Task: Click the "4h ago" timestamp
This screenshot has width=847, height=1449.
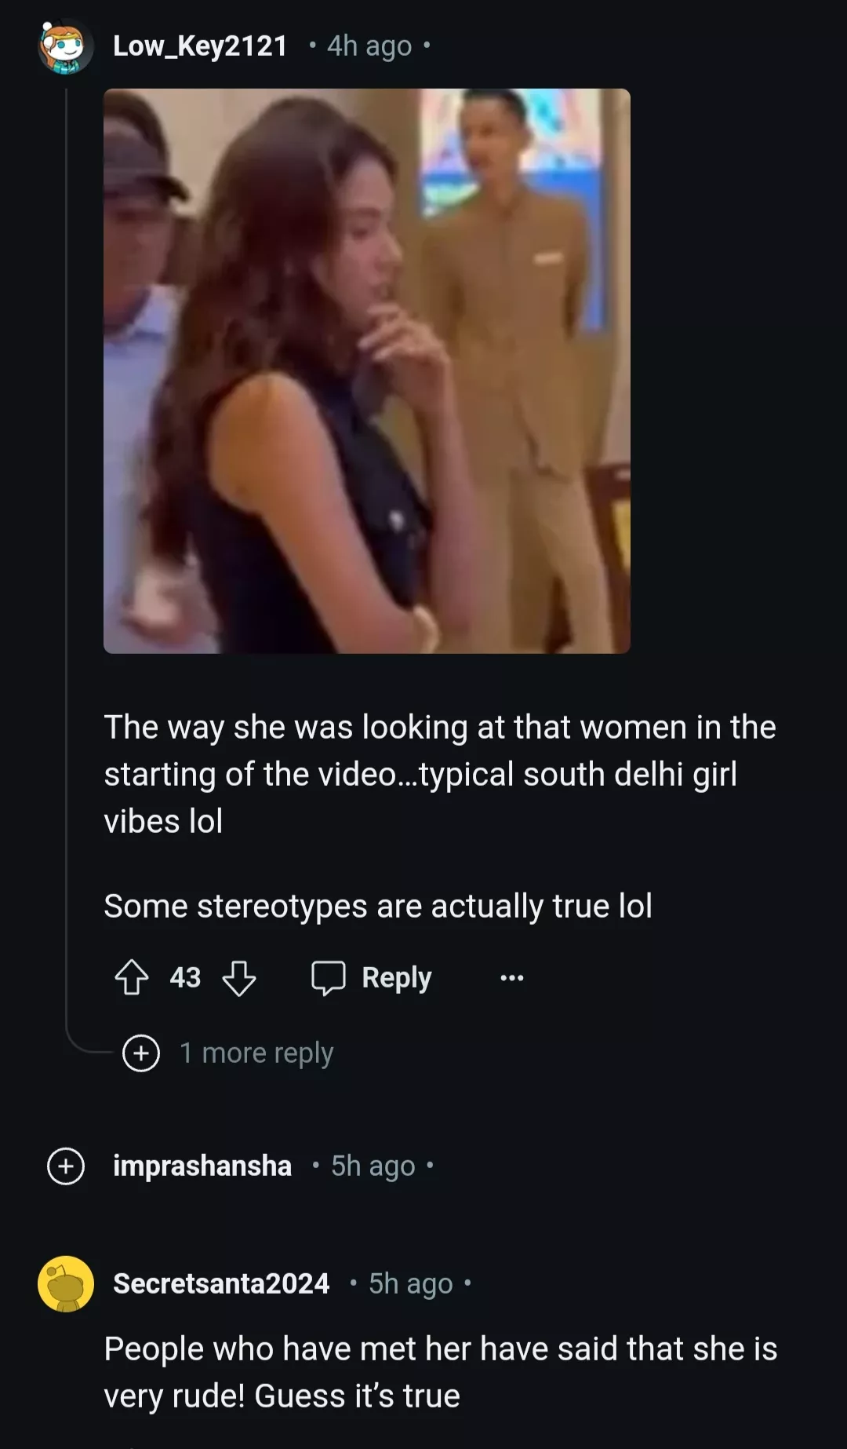Action: 369,46
